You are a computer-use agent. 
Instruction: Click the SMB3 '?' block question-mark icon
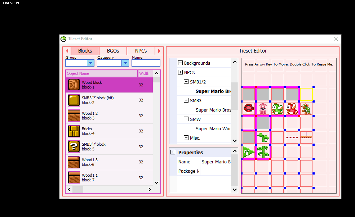(74, 147)
